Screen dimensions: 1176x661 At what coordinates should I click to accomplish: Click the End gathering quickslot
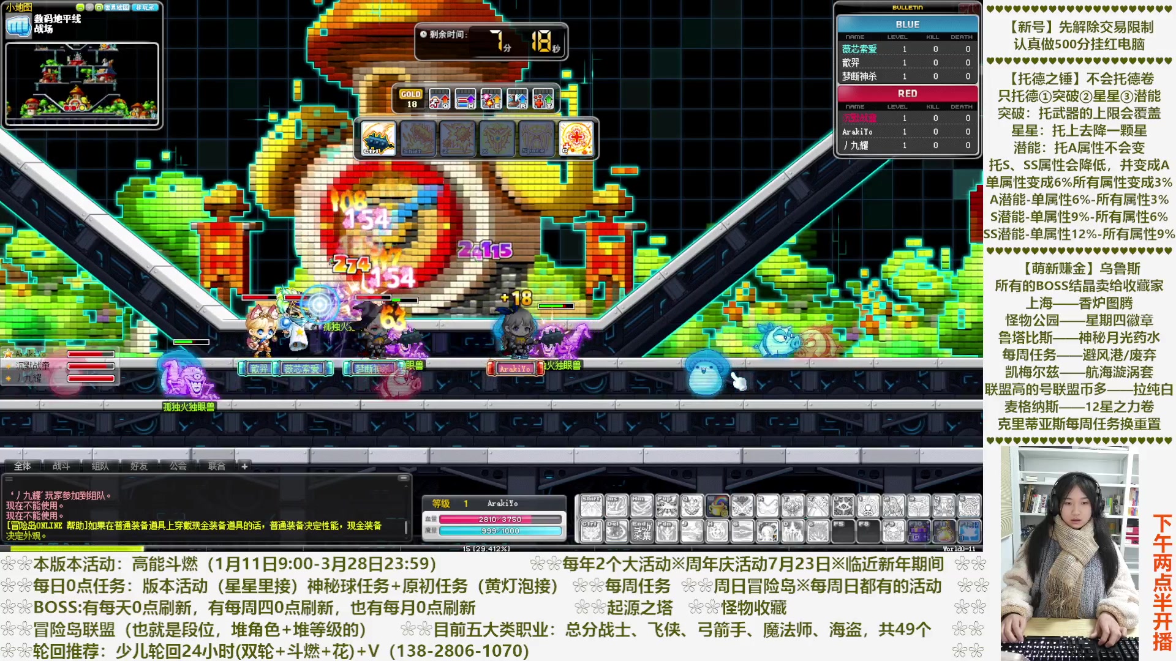pos(641,531)
